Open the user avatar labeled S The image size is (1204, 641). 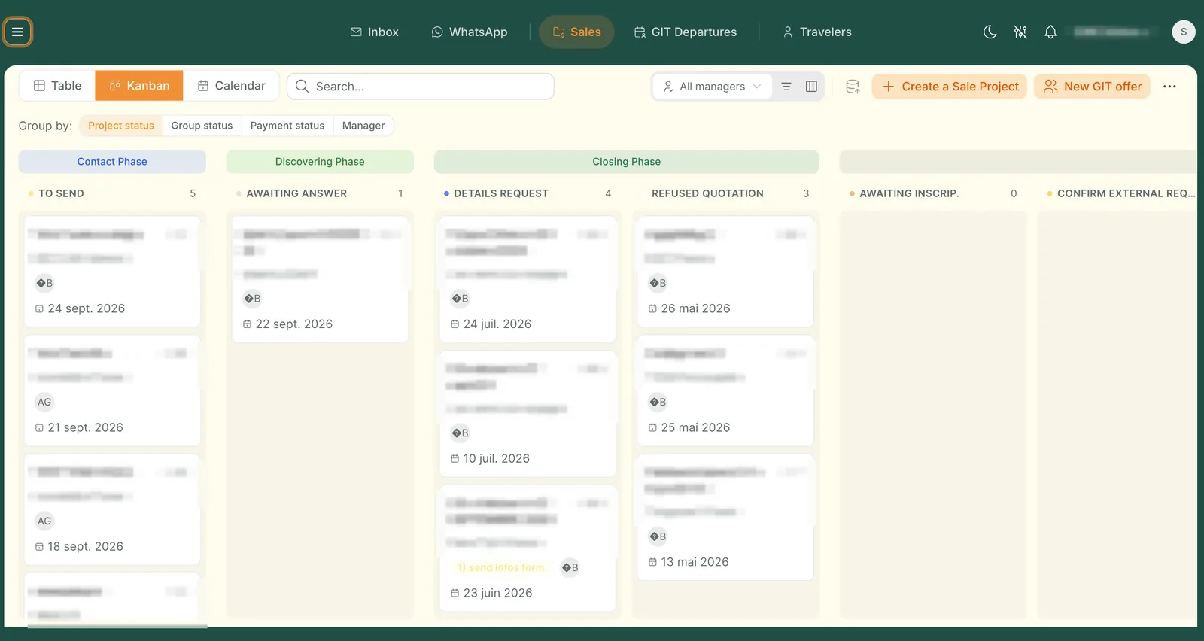click(1184, 32)
